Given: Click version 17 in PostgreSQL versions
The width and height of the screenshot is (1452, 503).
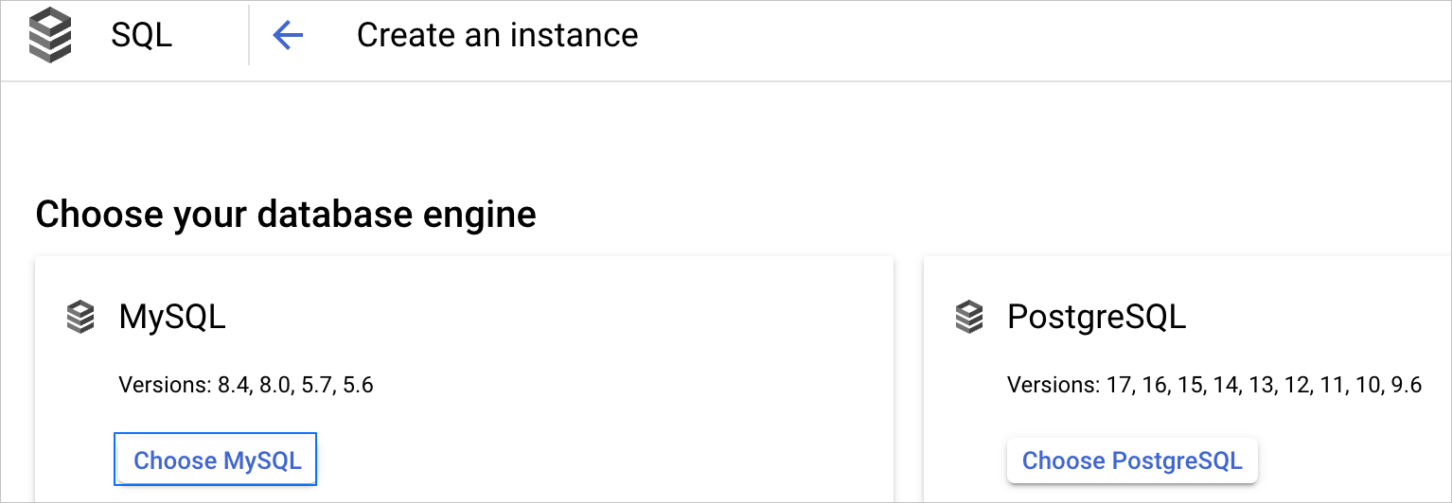Looking at the screenshot, I should coord(1119,385).
